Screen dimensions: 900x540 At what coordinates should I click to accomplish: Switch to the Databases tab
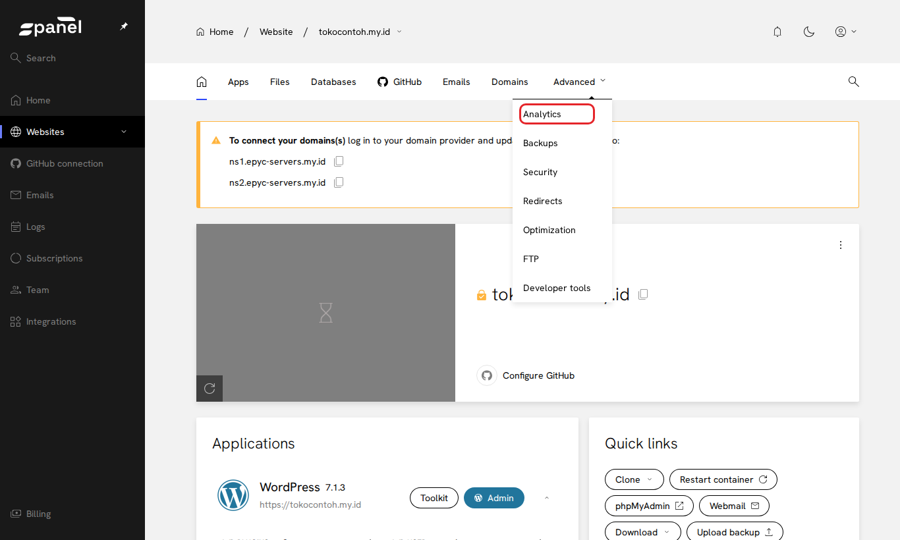(x=333, y=82)
